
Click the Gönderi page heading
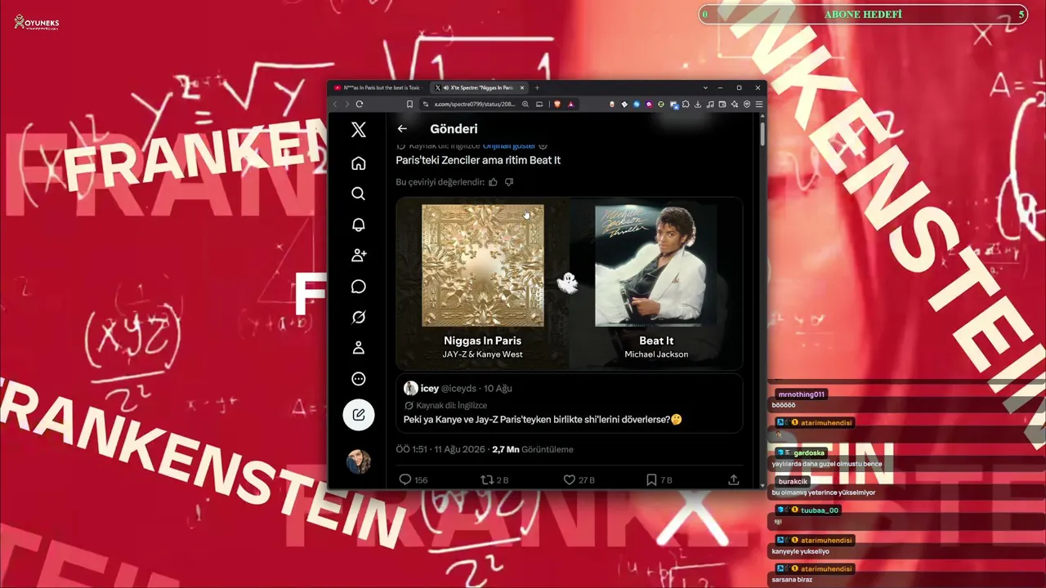point(454,128)
